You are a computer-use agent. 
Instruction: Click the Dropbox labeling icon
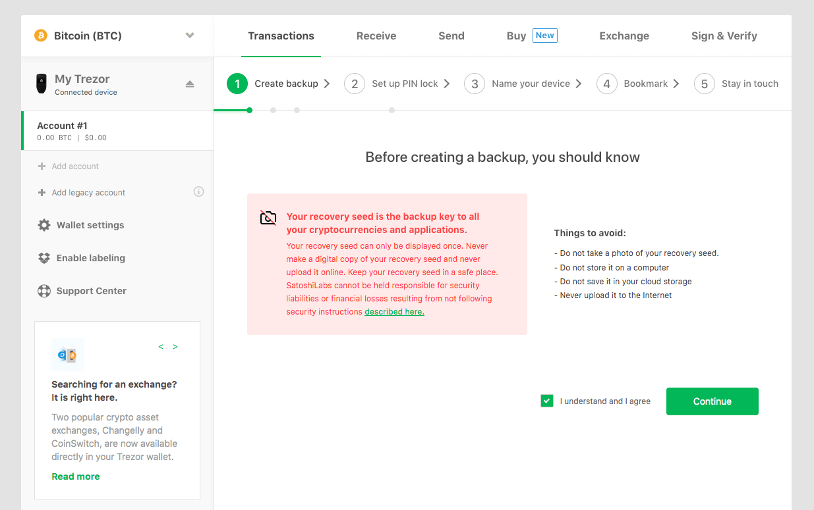point(44,258)
